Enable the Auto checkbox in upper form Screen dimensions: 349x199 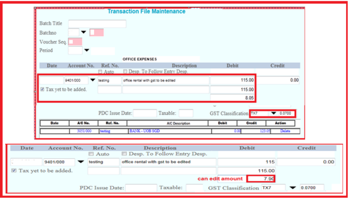coord(100,71)
